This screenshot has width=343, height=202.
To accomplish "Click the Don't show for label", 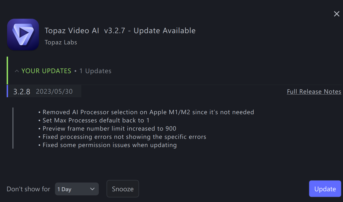I will [28, 189].
